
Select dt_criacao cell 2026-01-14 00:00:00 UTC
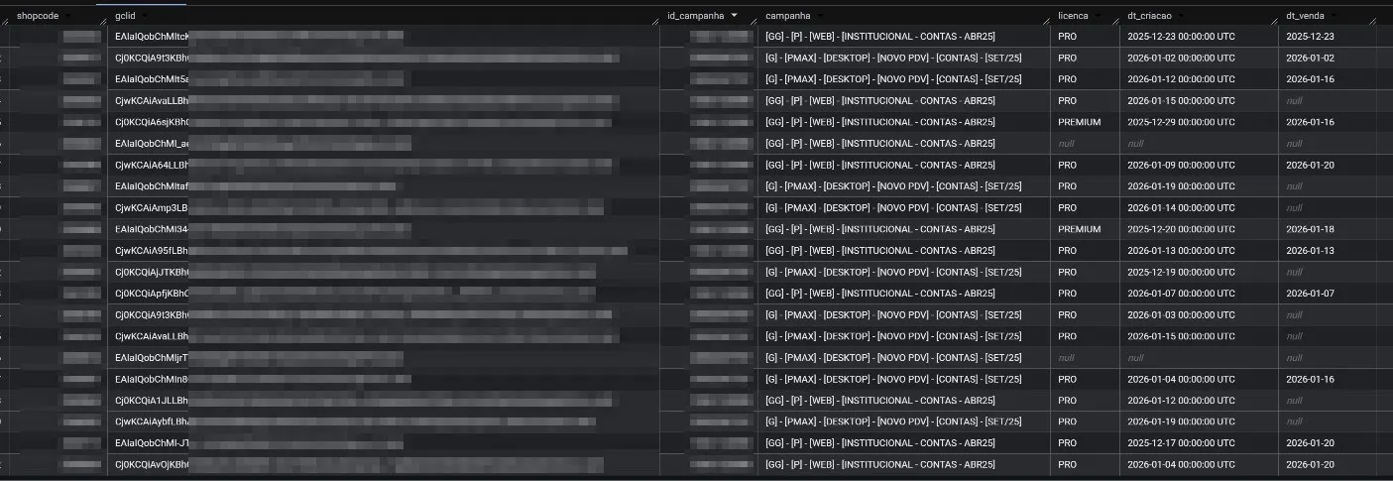(x=1200, y=208)
